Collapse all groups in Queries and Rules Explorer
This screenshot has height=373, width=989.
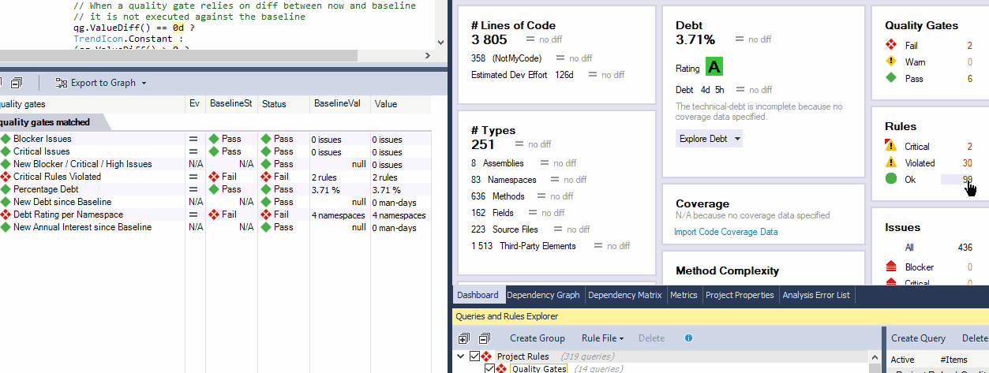(x=484, y=338)
